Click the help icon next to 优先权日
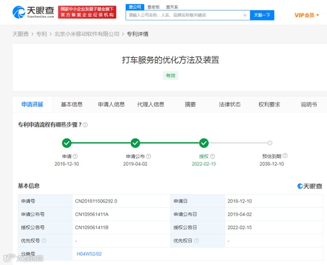Viewport: 327px width, 265px height. pos(196,240)
